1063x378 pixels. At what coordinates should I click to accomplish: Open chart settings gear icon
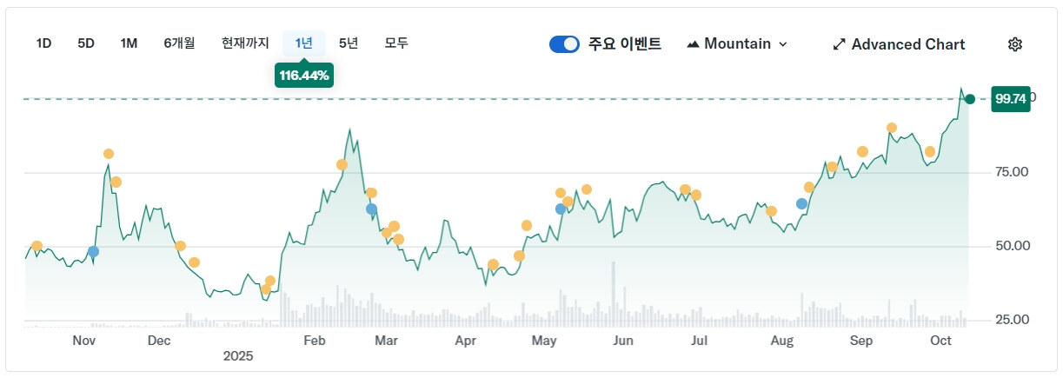(x=1015, y=44)
